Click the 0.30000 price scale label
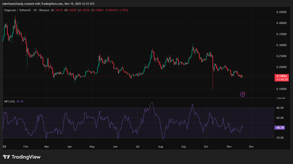 pyautogui.click(x=281, y=45)
